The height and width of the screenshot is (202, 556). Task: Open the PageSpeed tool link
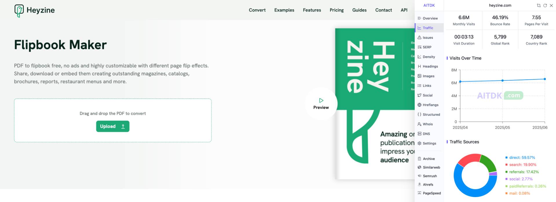pyautogui.click(x=429, y=193)
